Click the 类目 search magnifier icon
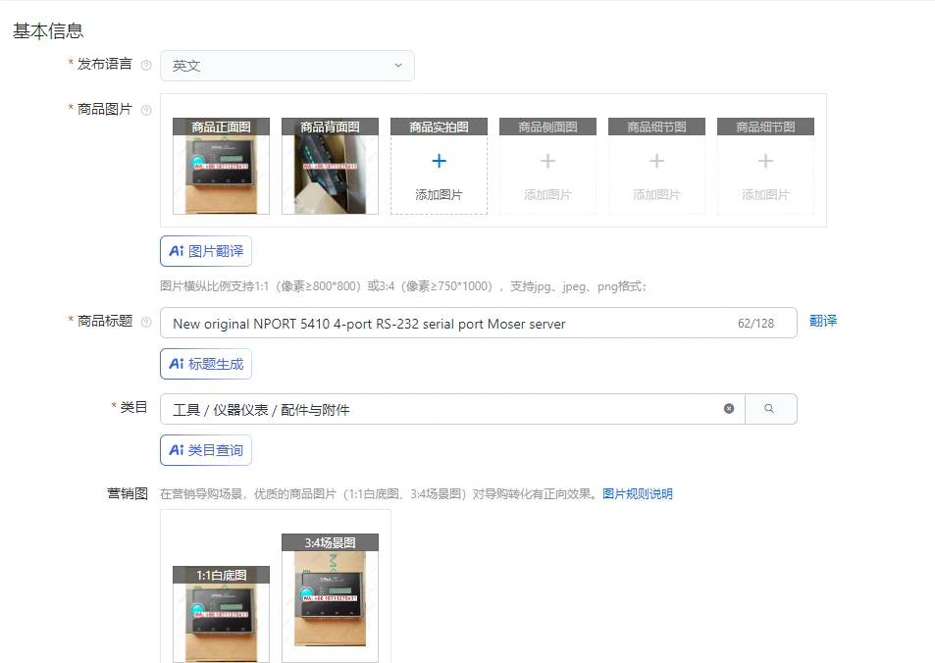This screenshot has width=935, height=663. [769, 409]
